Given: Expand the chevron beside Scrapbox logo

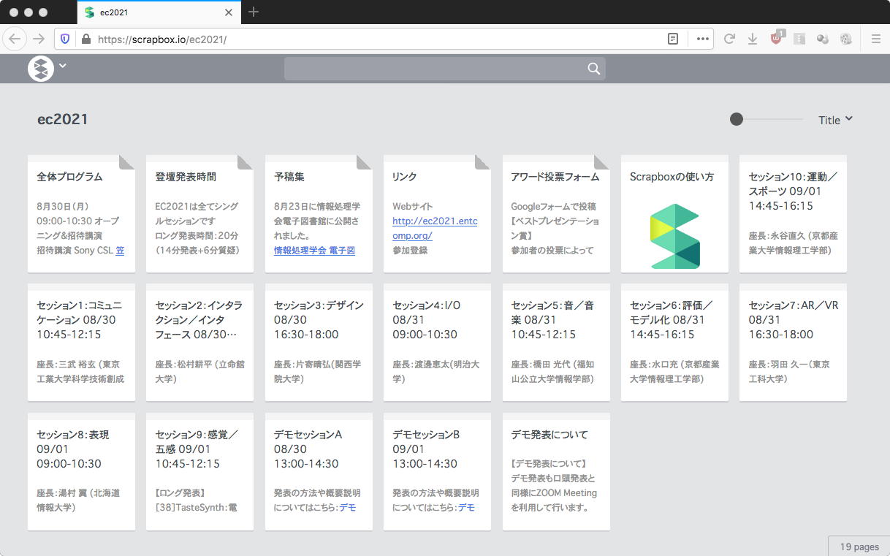Looking at the screenshot, I should (x=63, y=66).
